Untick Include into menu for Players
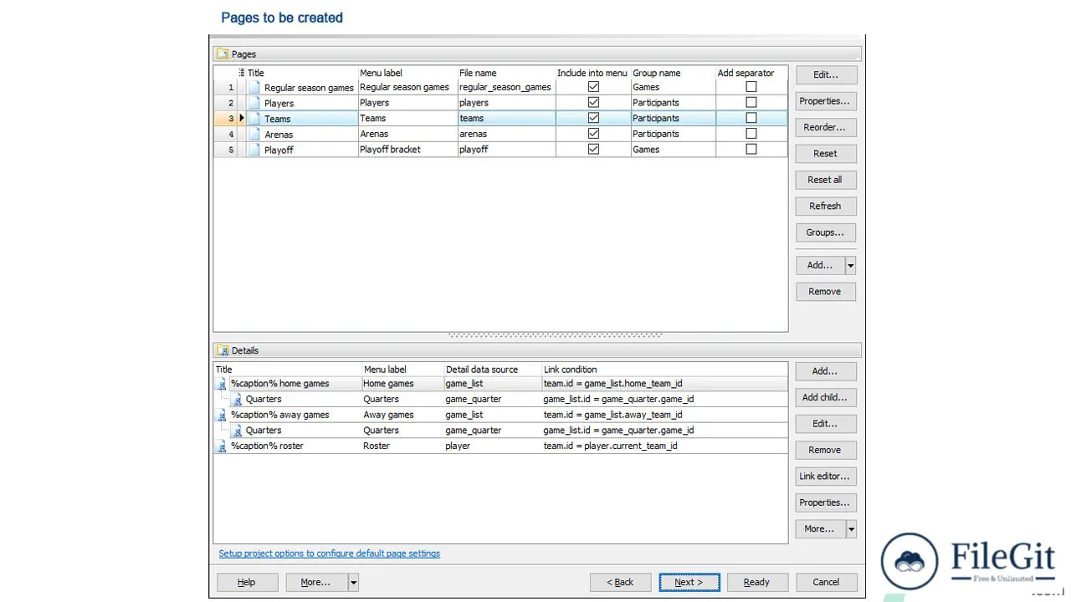The height and width of the screenshot is (602, 1071). (x=593, y=103)
